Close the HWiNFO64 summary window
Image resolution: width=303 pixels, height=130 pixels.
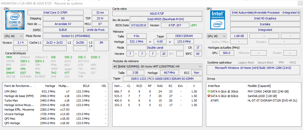pos(300,3)
